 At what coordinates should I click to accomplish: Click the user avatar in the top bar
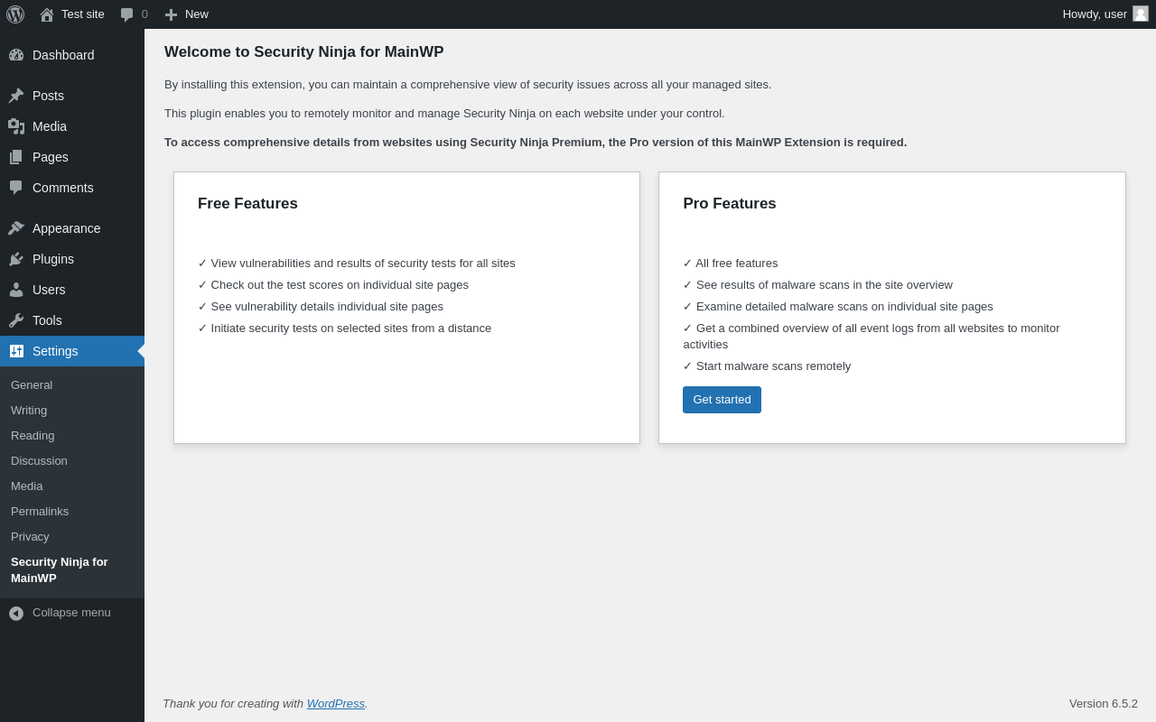coord(1141,14)
